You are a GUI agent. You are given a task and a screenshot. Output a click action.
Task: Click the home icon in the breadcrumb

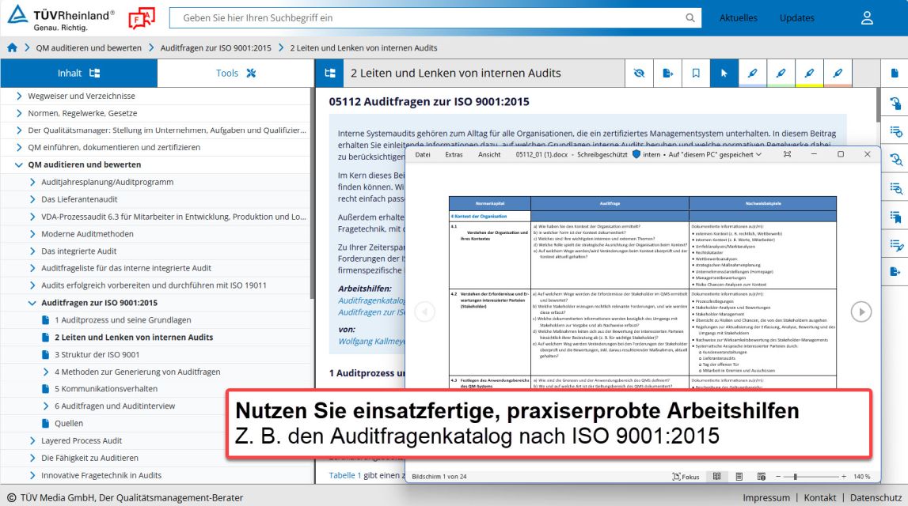(x=12, y=48)
